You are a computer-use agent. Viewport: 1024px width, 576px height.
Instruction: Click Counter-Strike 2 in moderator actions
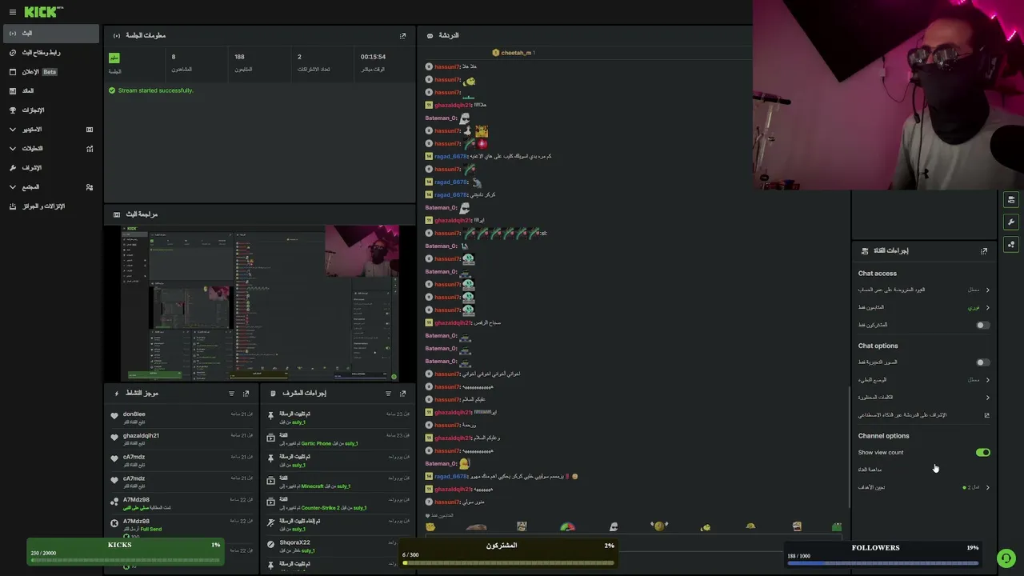pos(319,508)
